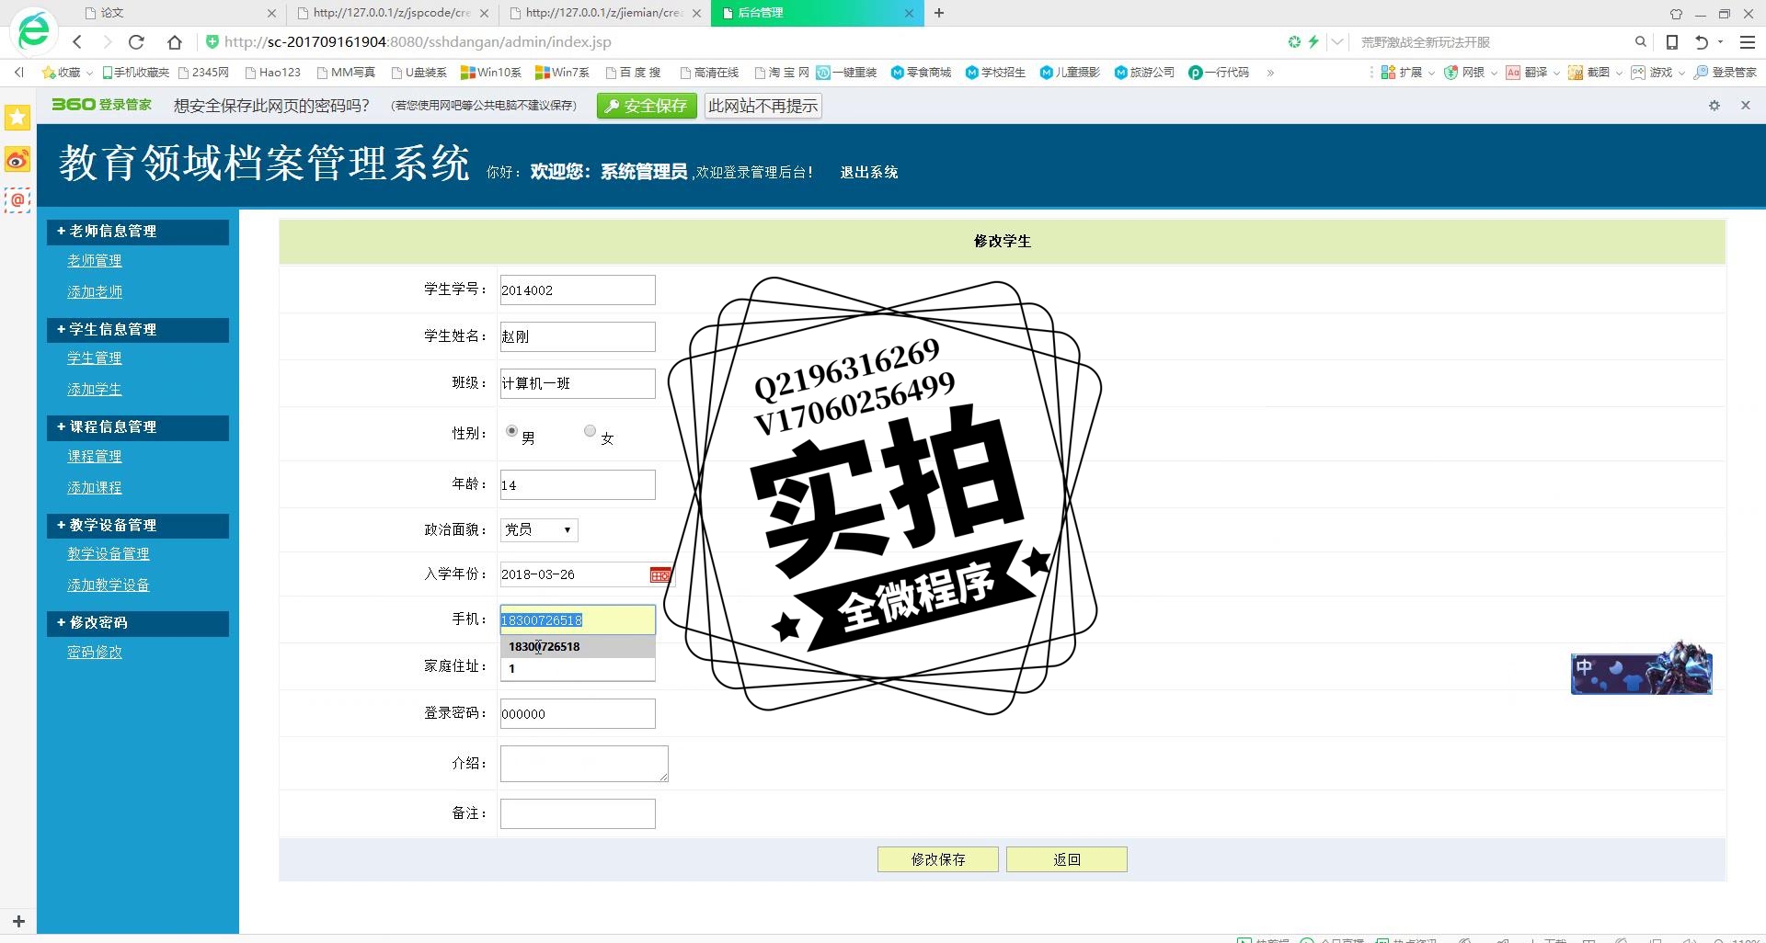The height and width of the screenshot is (943, 1766).
Task: Open the 登录管家 login manager
Action: click(1726, 72)
